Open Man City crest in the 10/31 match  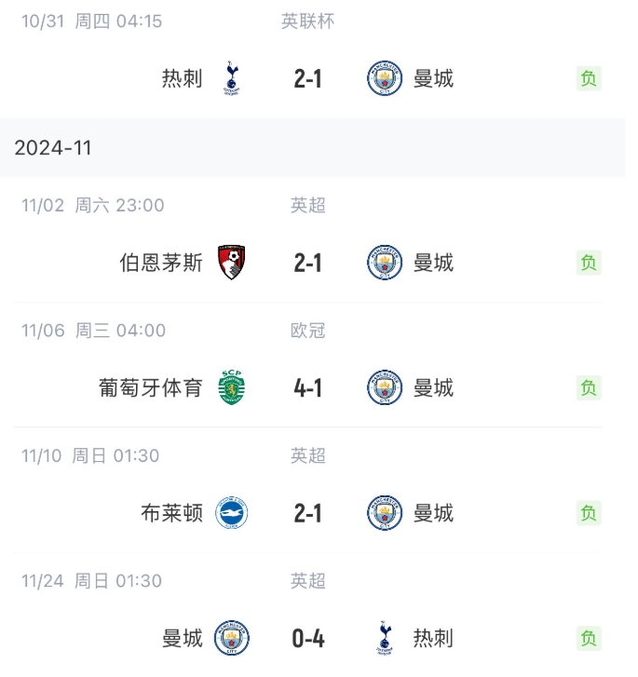(x=385, y=78)
